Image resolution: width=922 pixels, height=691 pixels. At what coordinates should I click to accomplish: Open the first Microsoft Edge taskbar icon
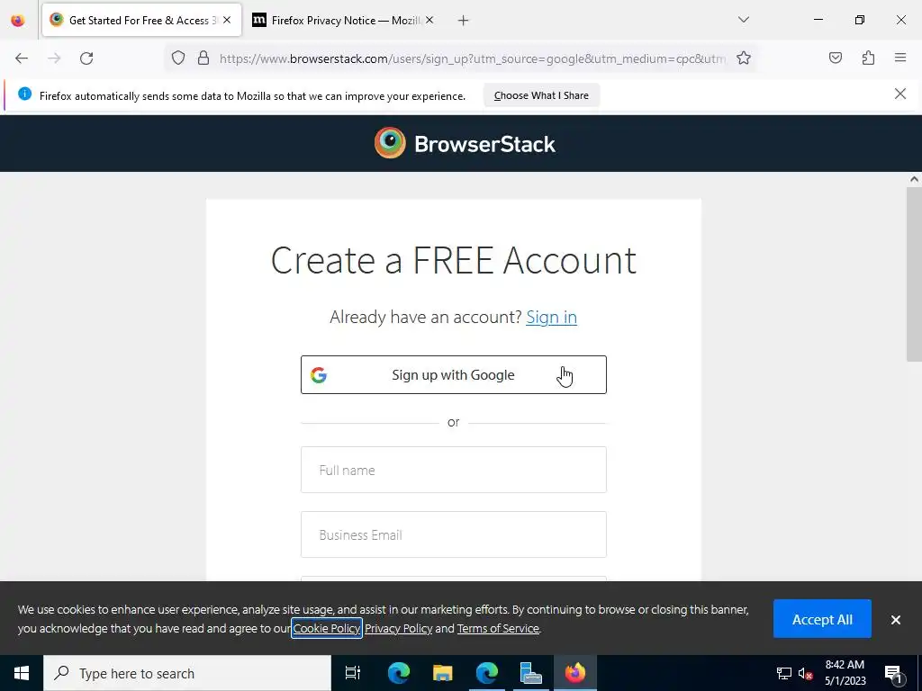point(398,673)
